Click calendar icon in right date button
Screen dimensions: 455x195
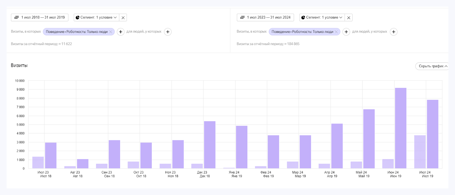pyautogui.click(x=242, y=17)
